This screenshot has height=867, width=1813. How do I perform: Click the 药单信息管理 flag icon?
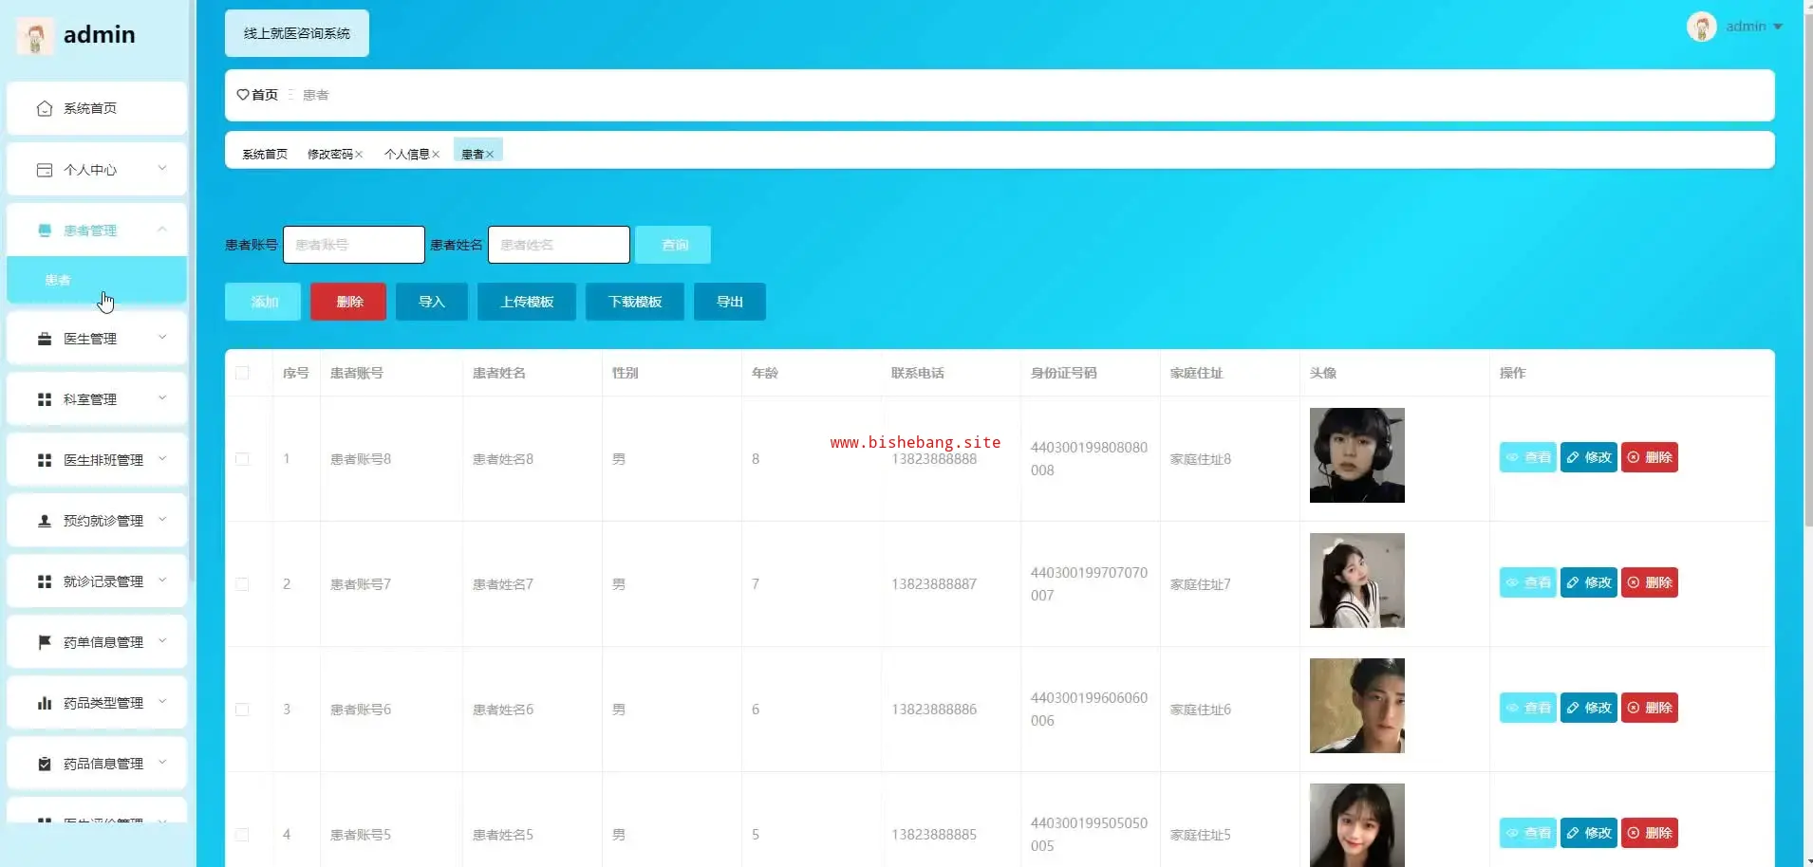[x=45, y=642]
